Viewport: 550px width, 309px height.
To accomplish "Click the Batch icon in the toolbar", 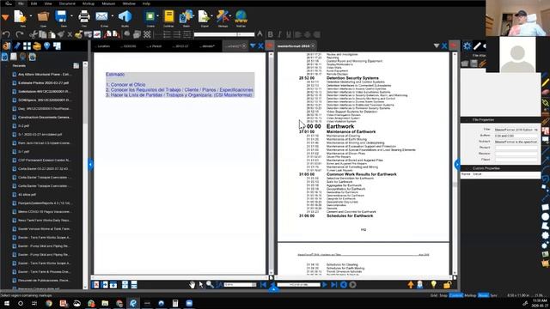I will (186, 16).
